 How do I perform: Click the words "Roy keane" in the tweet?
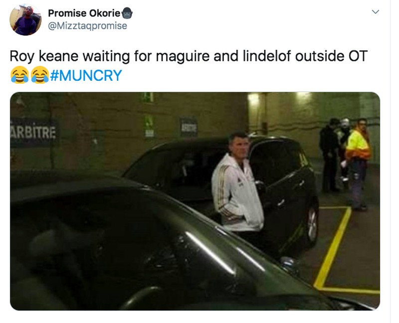pos(44,56)
